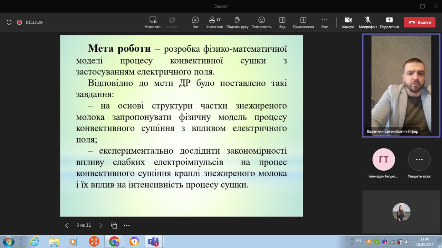Select Валентин Євгенійович Ліфер video tile
This screenshot has width=442, height=248.
pos(401,85)
